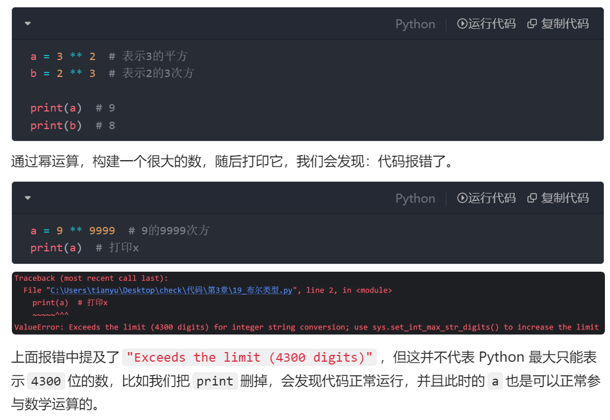Click the ValueError message line in traceback
The height and width of the screenshot is (420, 610).
pyautogui.click(x=306, y=327)
